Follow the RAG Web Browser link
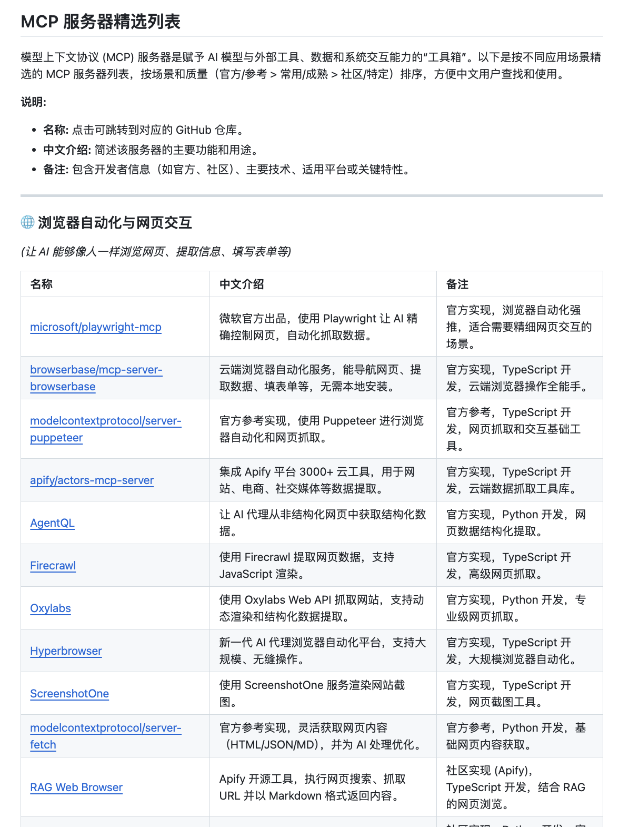This screenshot has width=619, height=827. tap(76, 787)
